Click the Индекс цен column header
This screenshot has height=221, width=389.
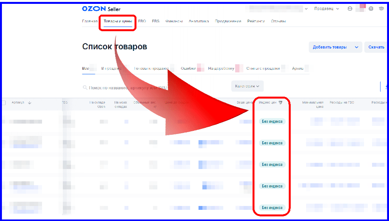pyautogui.click(x=267, y=102)
